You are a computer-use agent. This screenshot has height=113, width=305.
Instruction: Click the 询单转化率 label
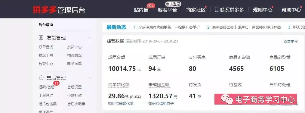click(119, 85)
